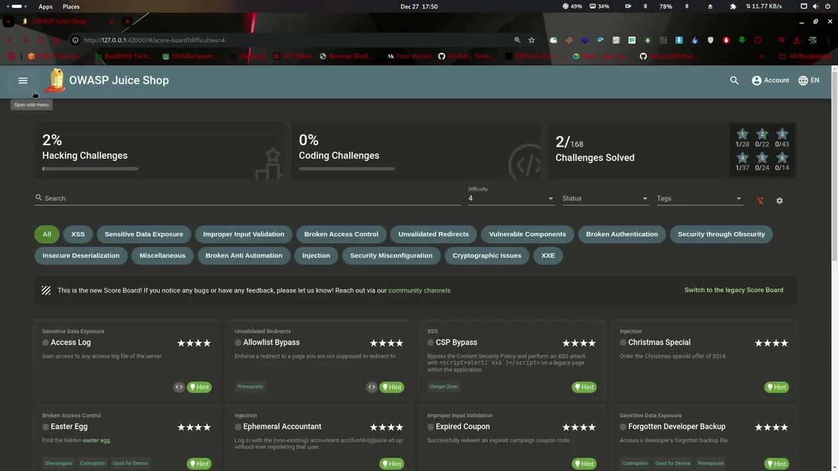Open the Account menu

(770, 80)
